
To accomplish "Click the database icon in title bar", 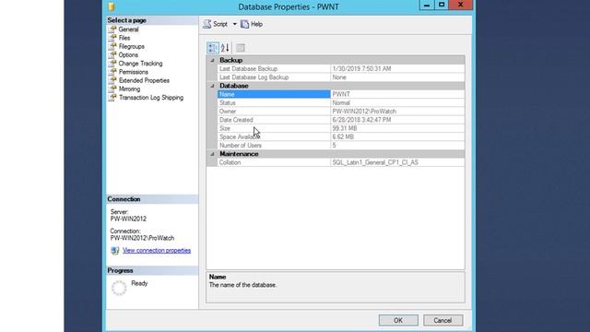I will click(x=111, y=6).
